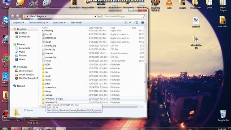Select the Metin2 Eragon desktop folder
231x130 pixels.
[223, 6]
